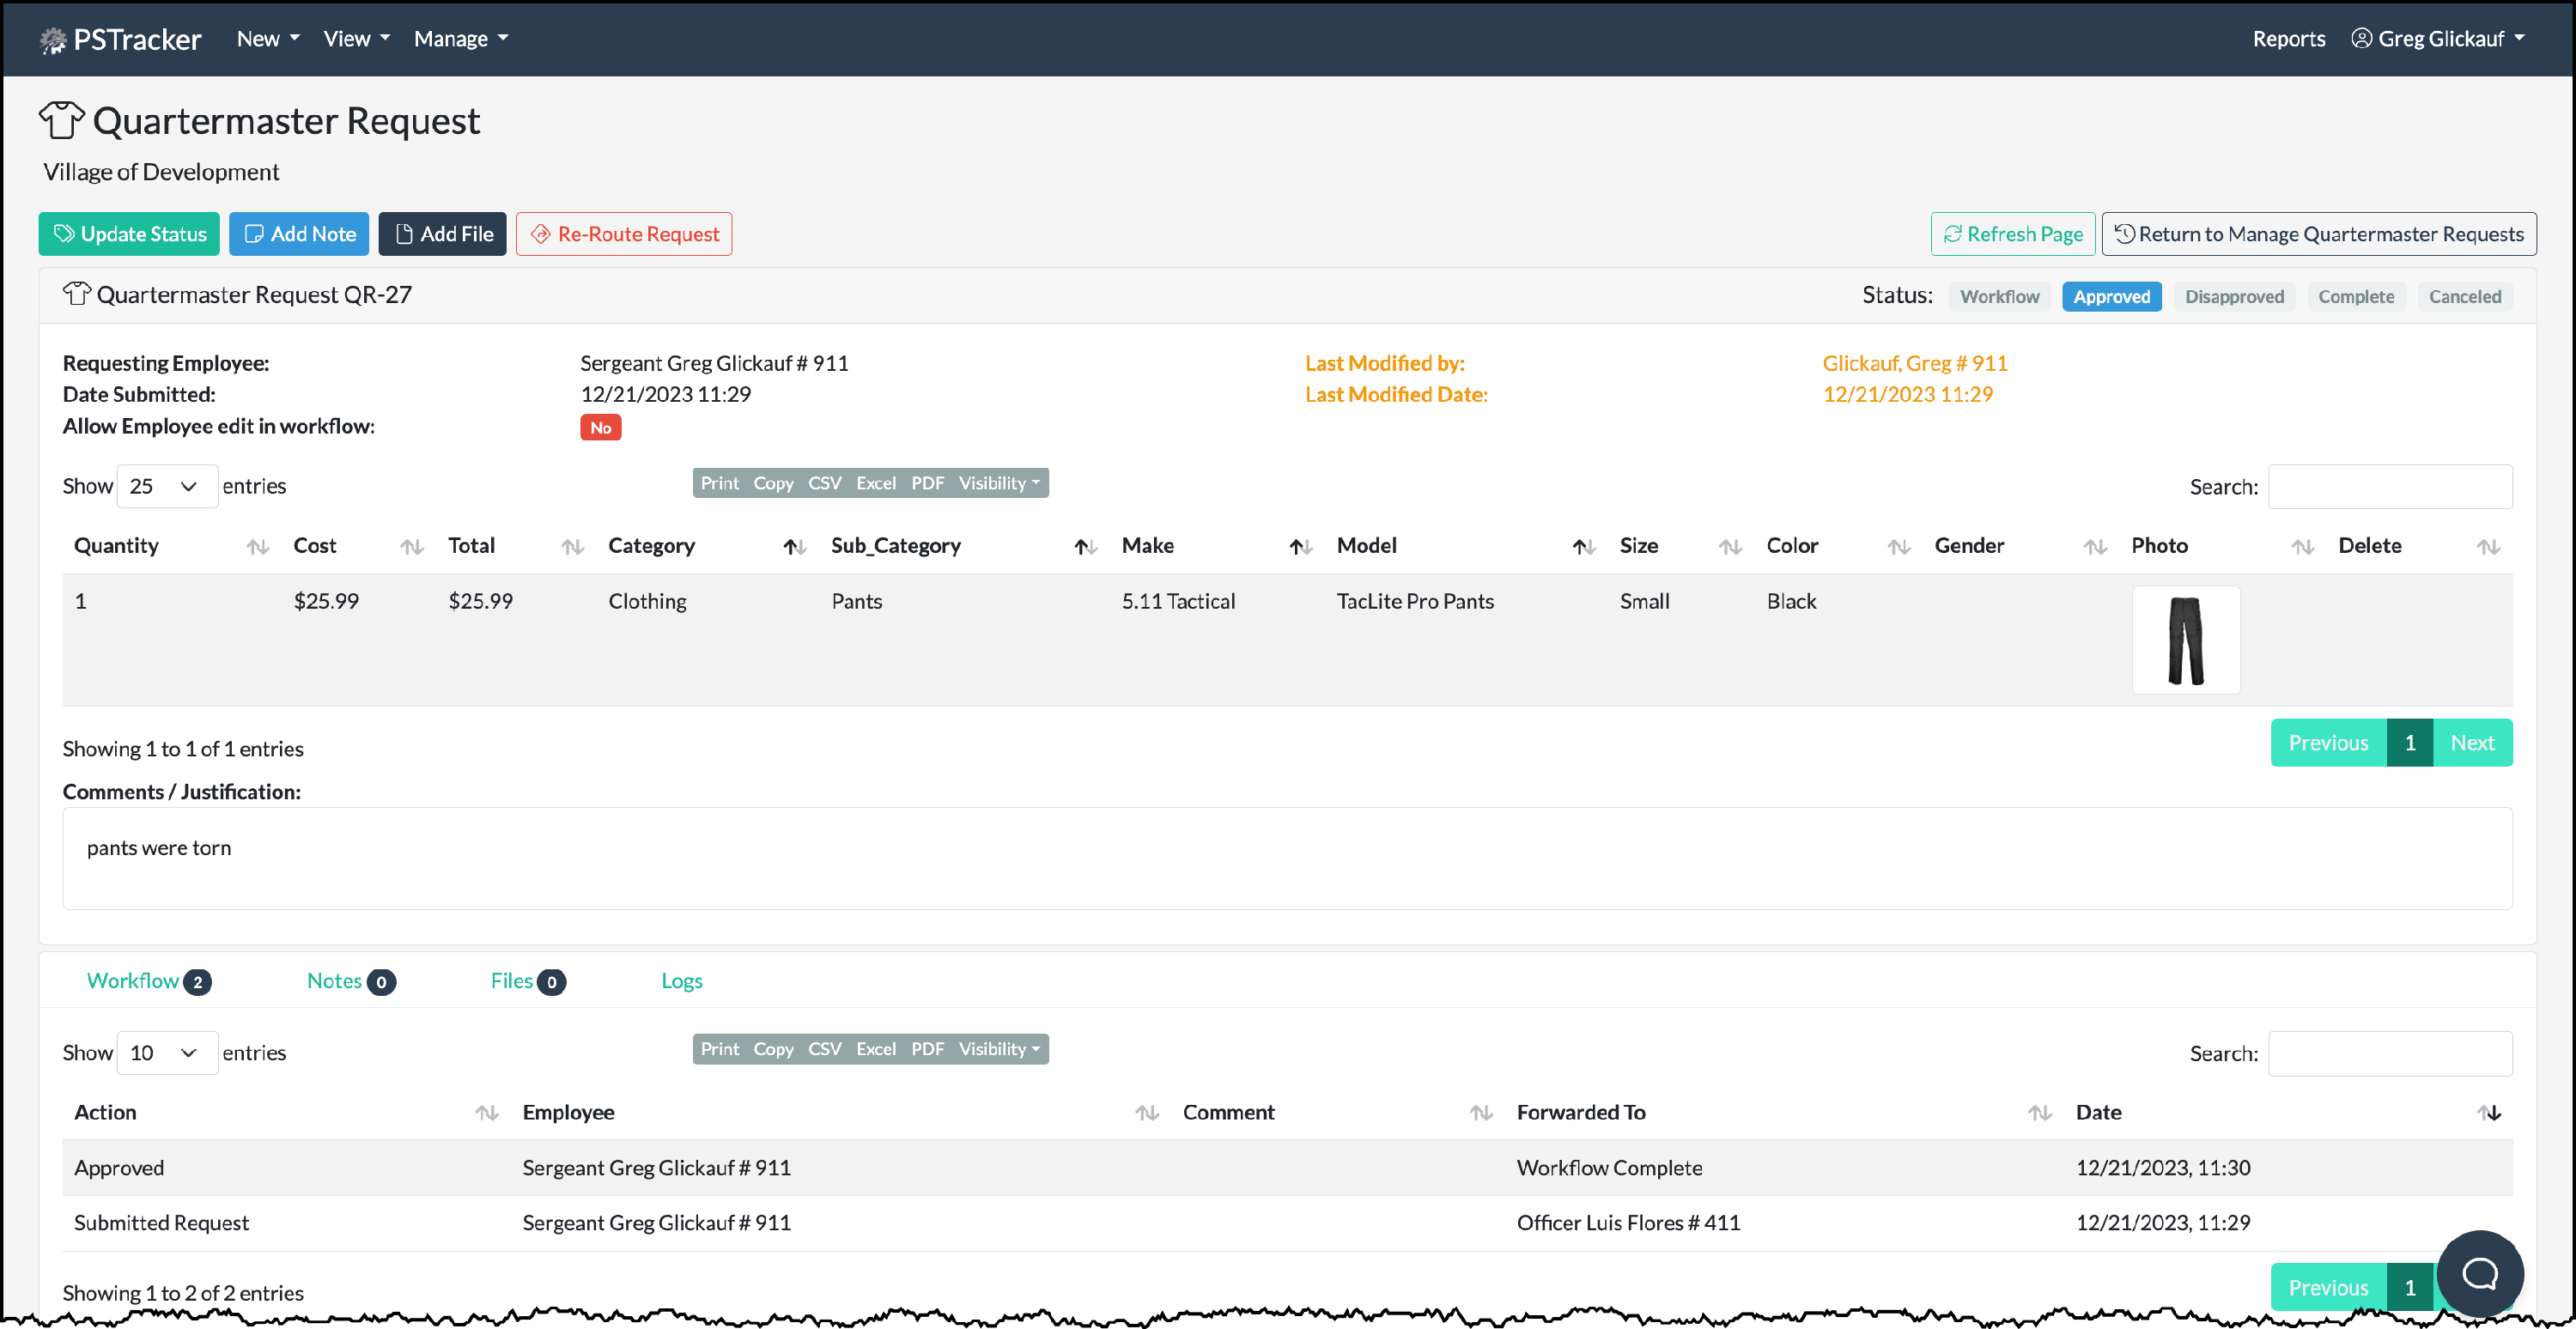Screen dimensions: 2576x1329
Task: Toggle request status to Complete
Action: click(2356, 296)
